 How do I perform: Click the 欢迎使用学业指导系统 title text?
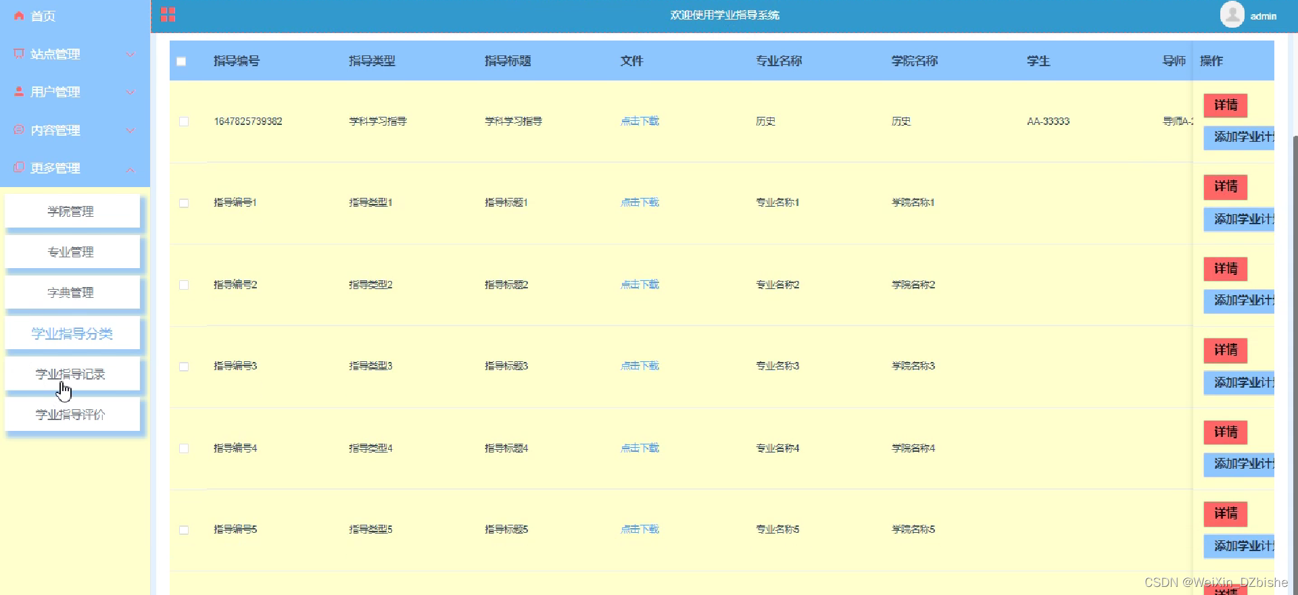click(725, 15)
